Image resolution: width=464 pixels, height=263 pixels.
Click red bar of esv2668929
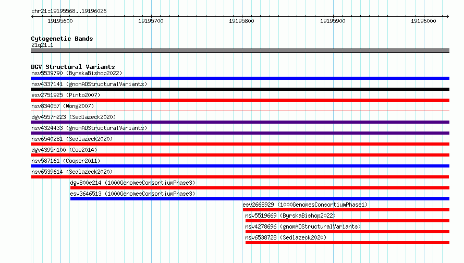click(346, 210)
